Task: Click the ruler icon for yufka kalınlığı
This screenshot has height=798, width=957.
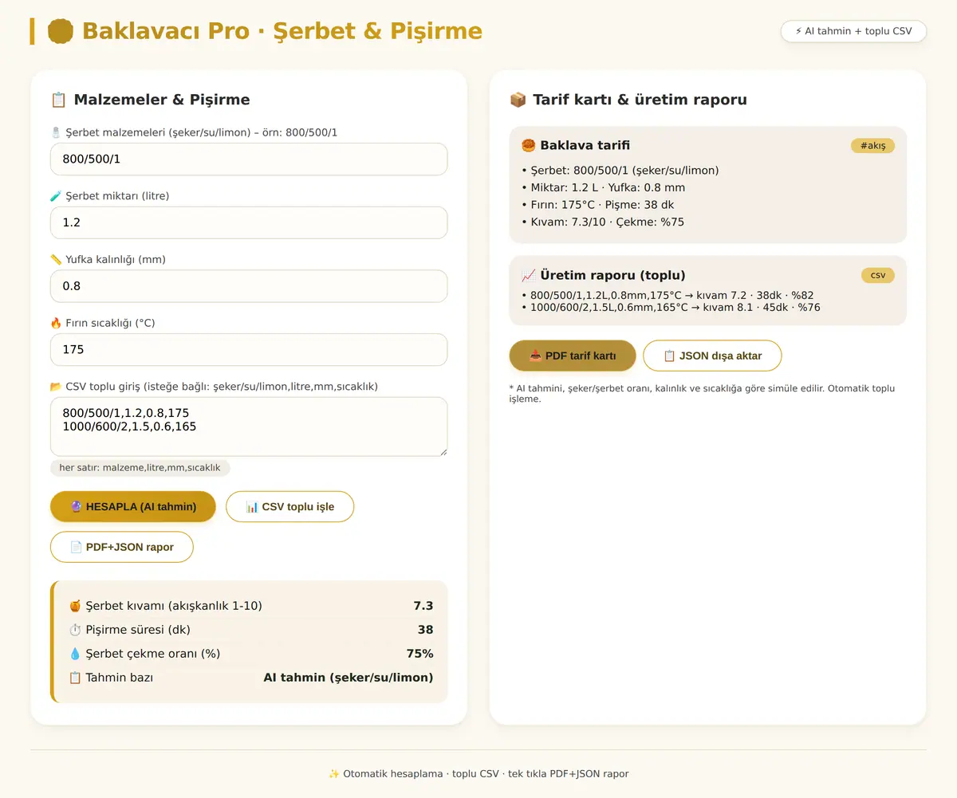Action: click(x=56, y=259)
